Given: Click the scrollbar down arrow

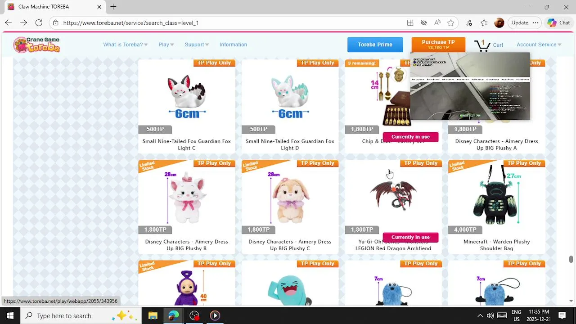Looking at the screenshot, I should [571, 301].
